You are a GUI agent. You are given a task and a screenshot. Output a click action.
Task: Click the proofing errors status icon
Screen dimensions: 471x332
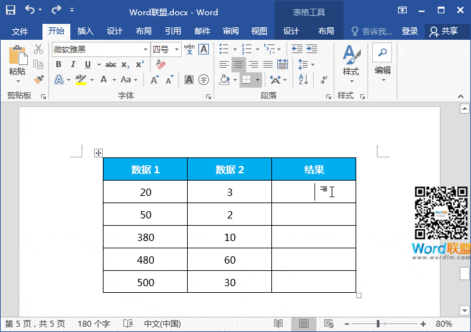point(128,323)
